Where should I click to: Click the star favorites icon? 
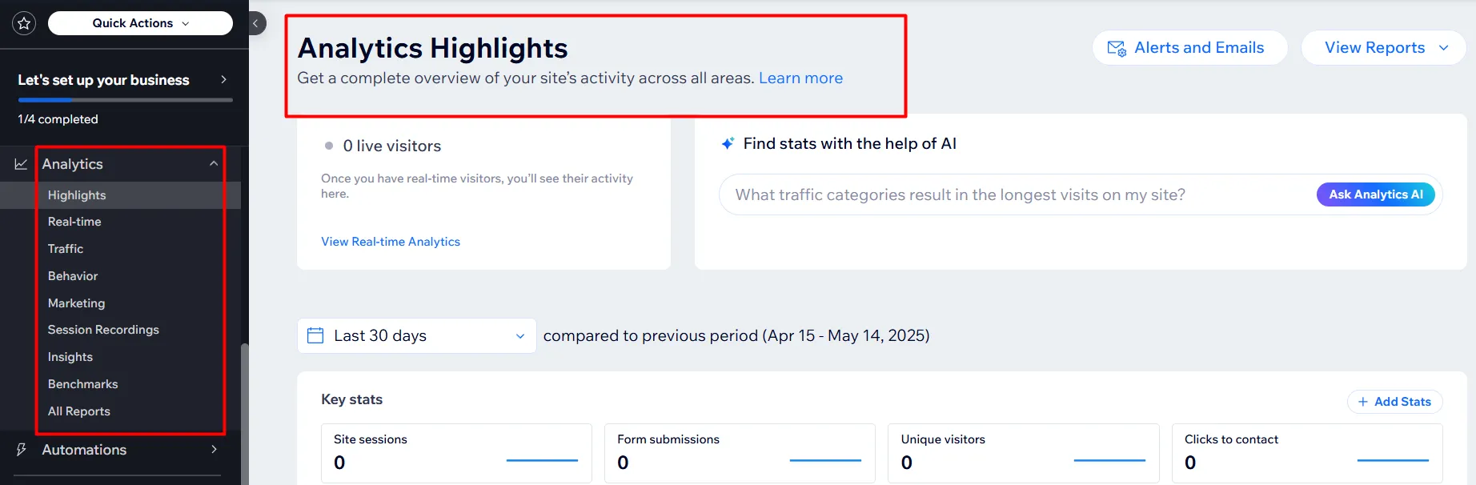[x=24, y=23]
